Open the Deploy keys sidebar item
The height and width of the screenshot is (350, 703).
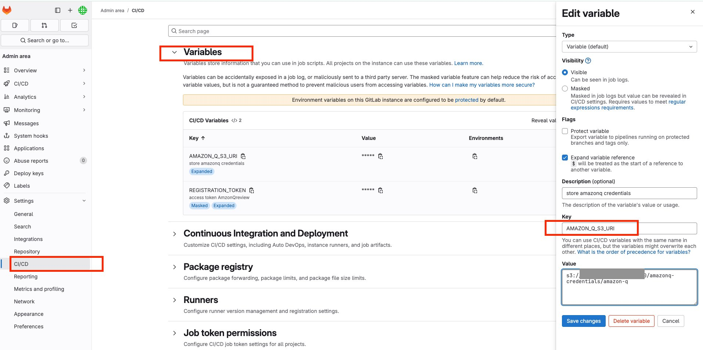[x=29, y=173]
